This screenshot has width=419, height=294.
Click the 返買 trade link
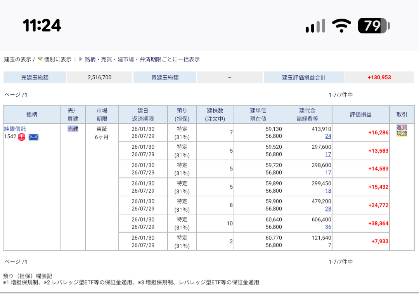tap(402, 127)
